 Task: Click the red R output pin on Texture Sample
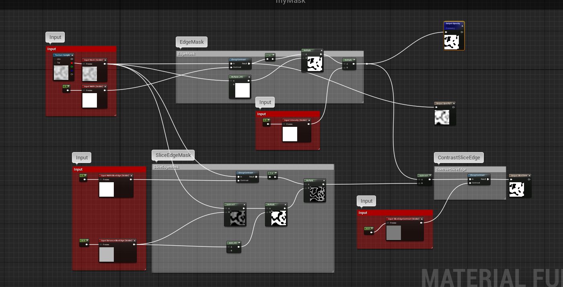click(x=72, y=63)
